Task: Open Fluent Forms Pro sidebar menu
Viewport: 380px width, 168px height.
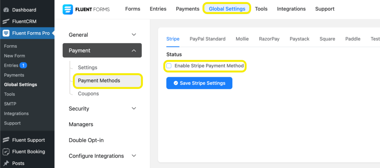Action: point(31,33)
